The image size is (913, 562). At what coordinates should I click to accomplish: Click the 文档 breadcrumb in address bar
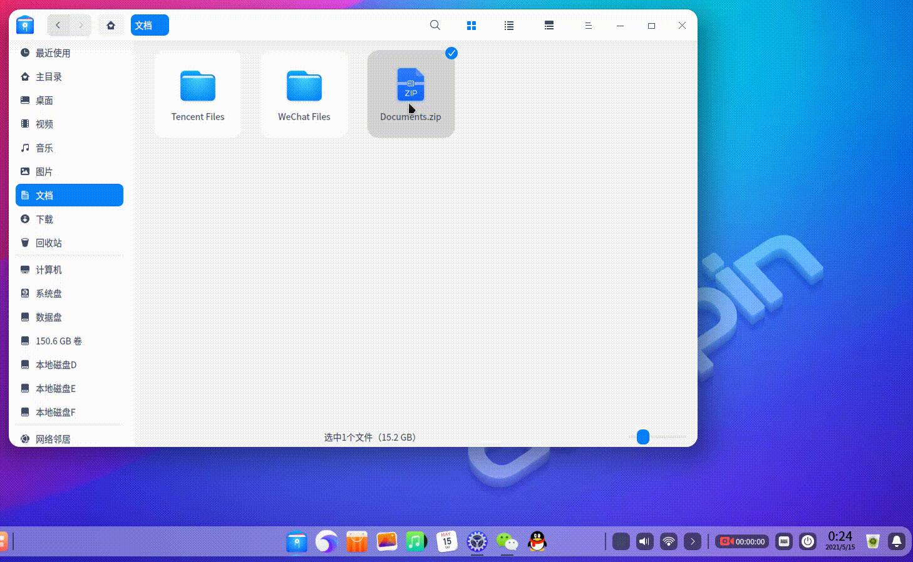[x=149, y=26]
